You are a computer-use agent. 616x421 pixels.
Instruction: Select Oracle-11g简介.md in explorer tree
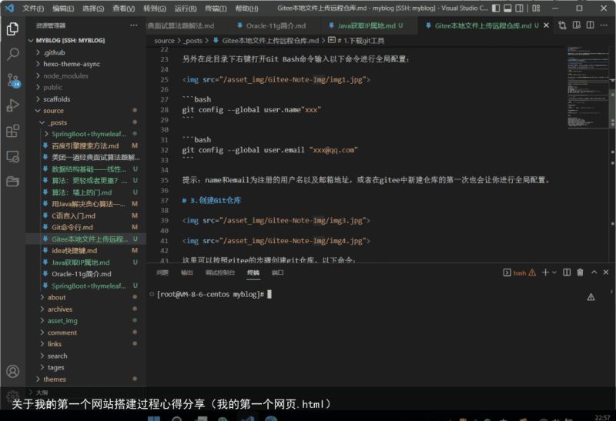coord(85,274)
